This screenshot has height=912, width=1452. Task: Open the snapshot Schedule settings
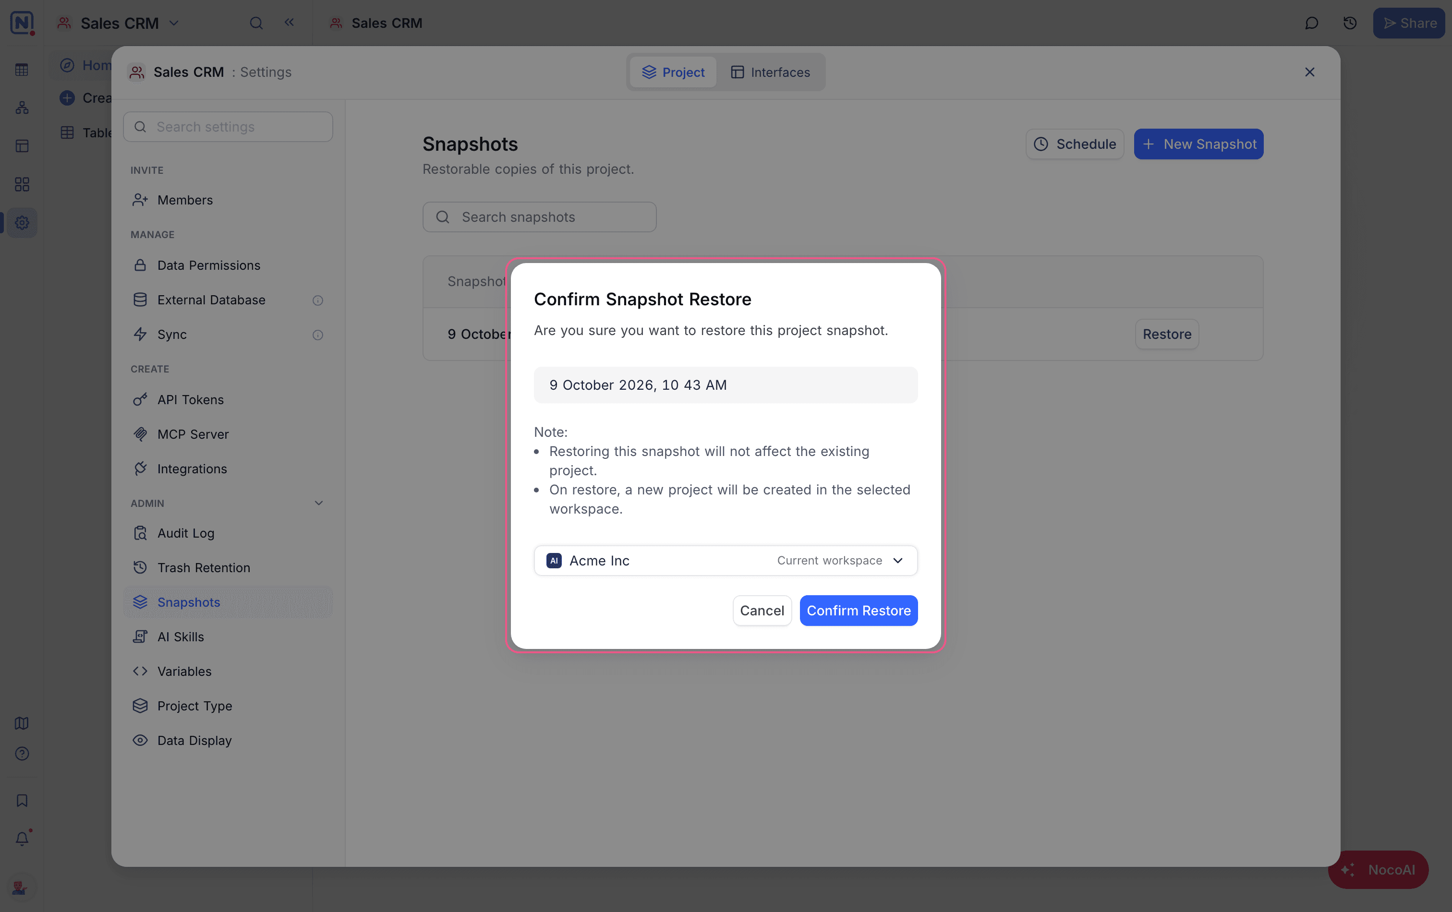(1075, 144)
